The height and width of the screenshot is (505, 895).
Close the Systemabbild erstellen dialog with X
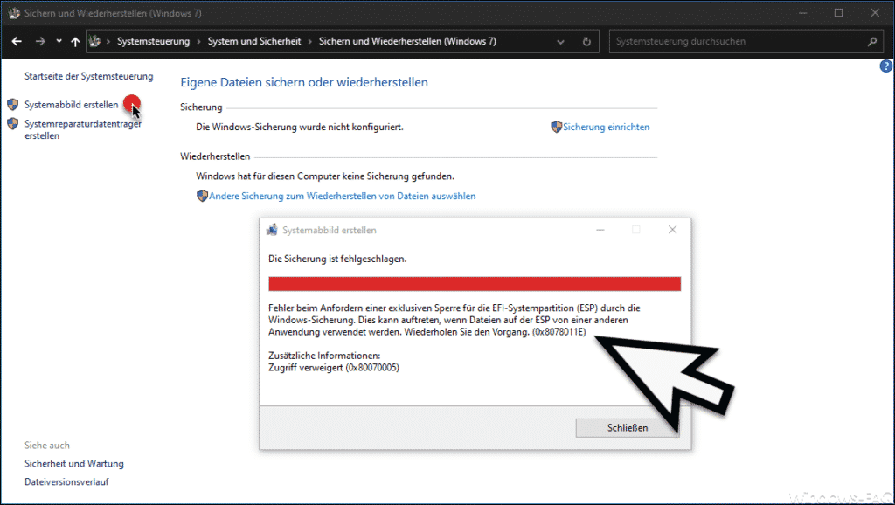672,230
